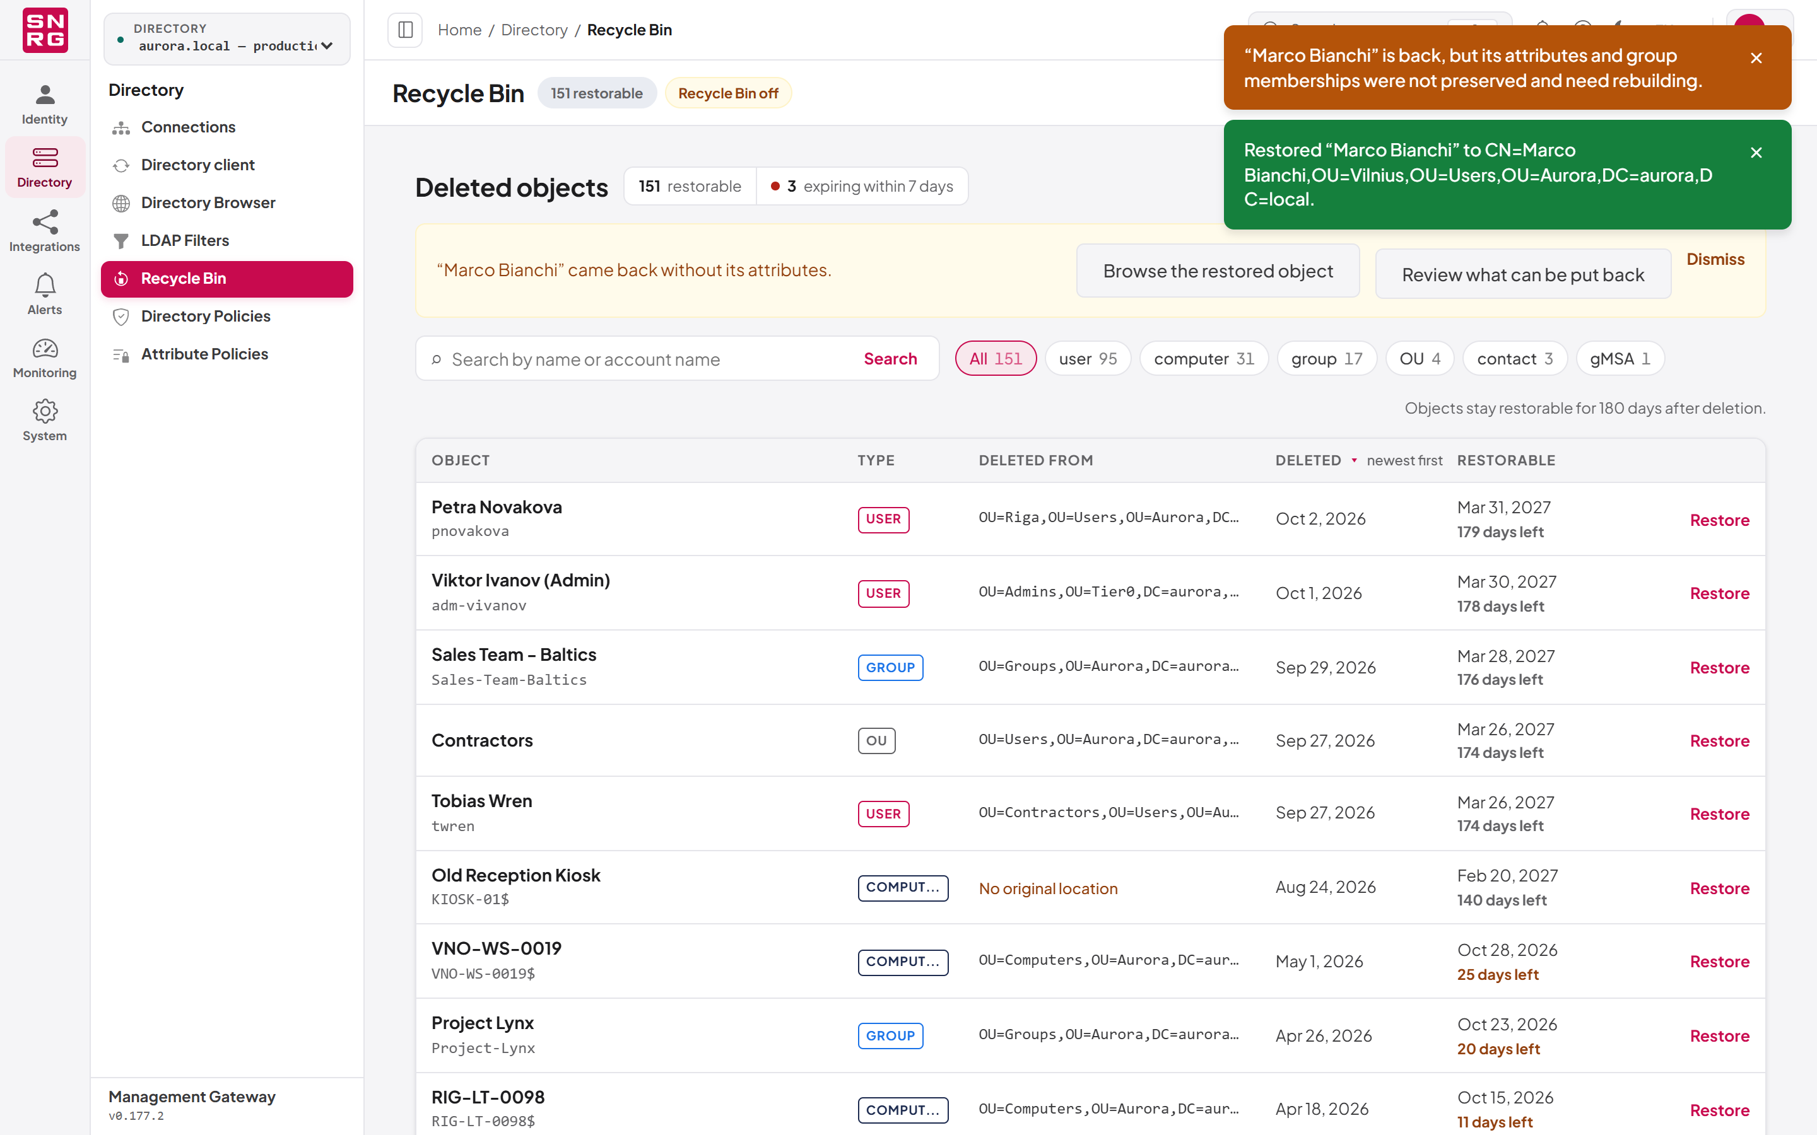Open Directory Browser menu item

226,202
